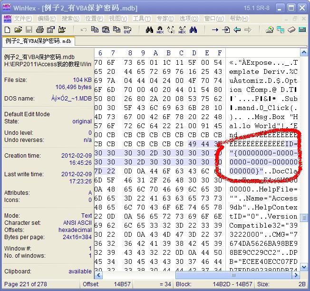The height and width of the screenshot is (291, 310).
Task: Click the Paste clipboard icon
Action: tap(106, 30)
